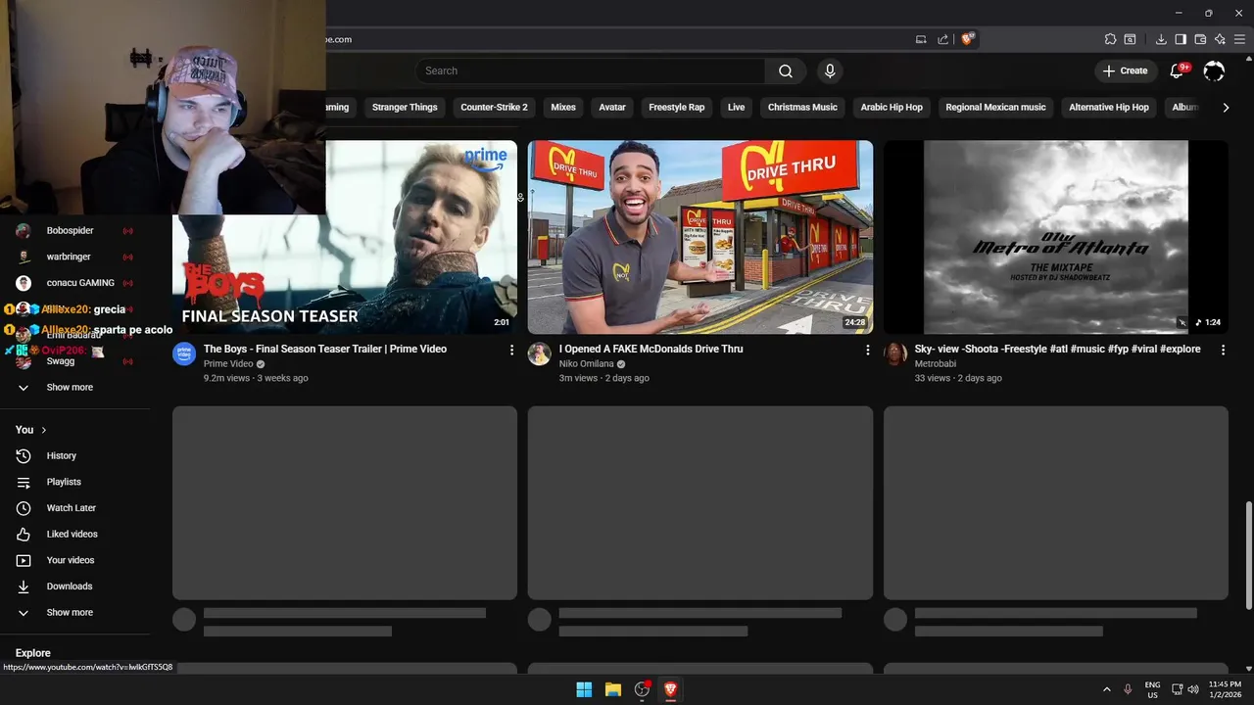Select the Christmas Music chip

click(x=802, y=108)
